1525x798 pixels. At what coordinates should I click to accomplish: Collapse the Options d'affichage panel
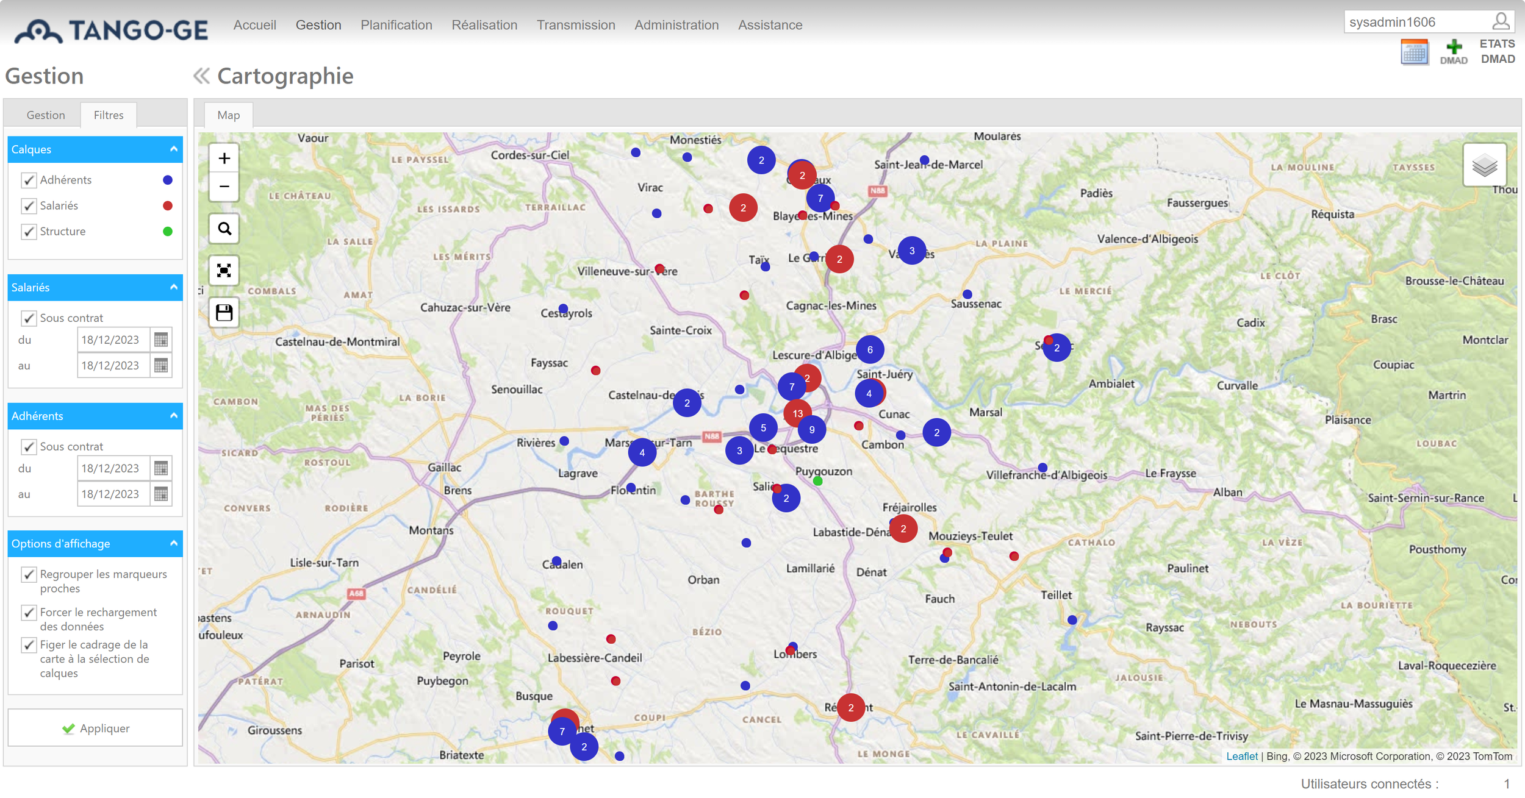click(174, 543)
